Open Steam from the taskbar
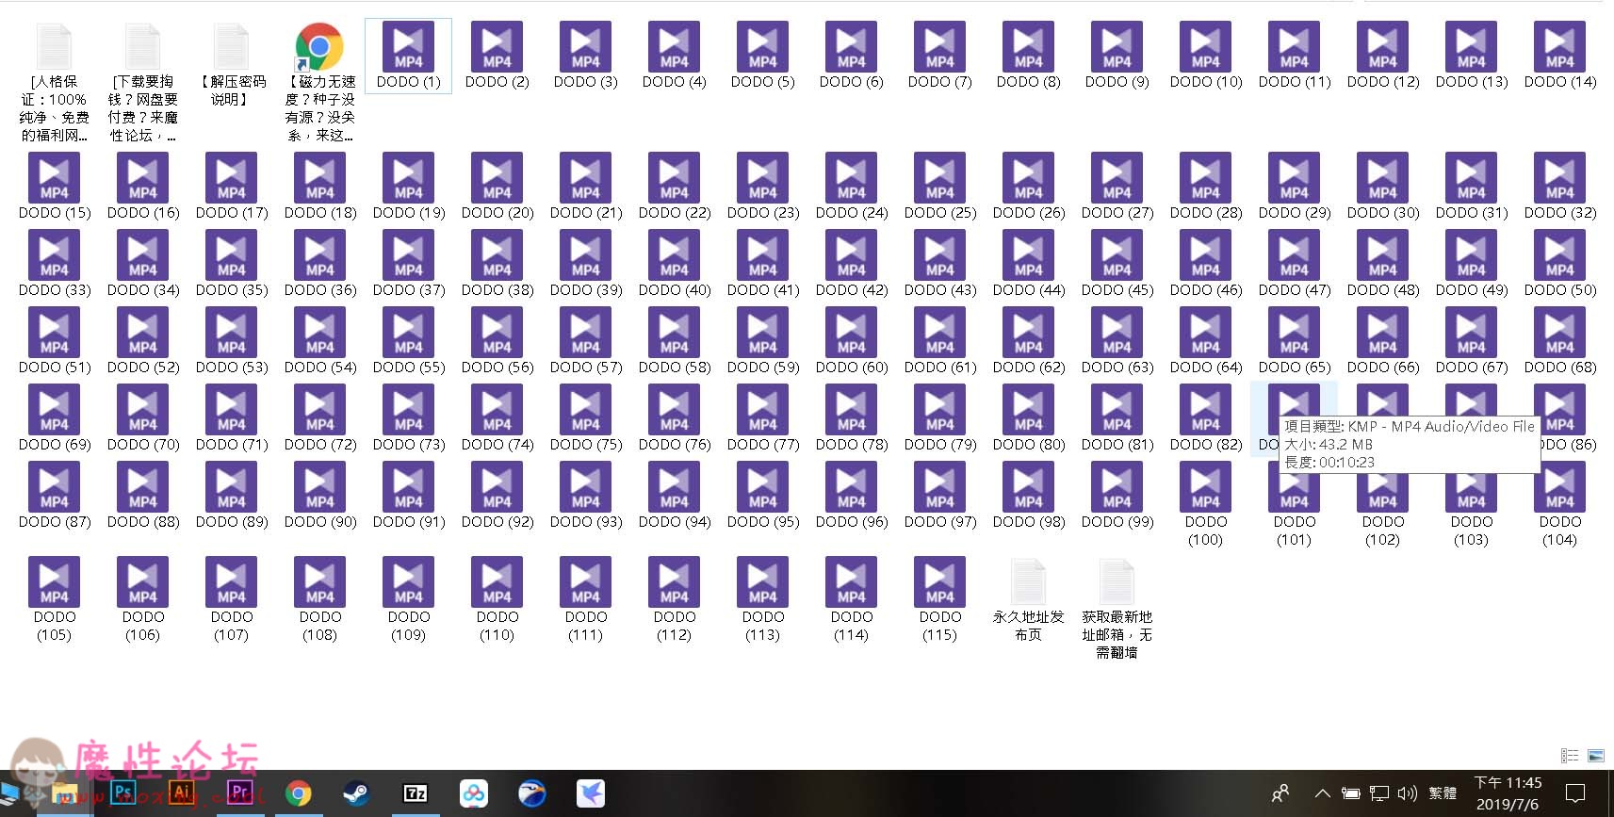The height and width of the screenshot is (817, 1614). [356, 793]
